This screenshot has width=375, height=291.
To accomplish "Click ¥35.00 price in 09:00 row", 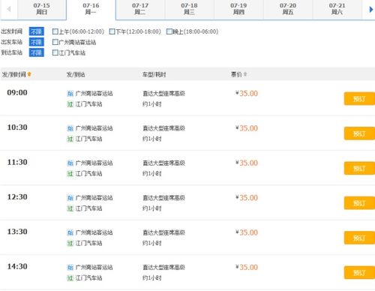I will click(247, 93).
